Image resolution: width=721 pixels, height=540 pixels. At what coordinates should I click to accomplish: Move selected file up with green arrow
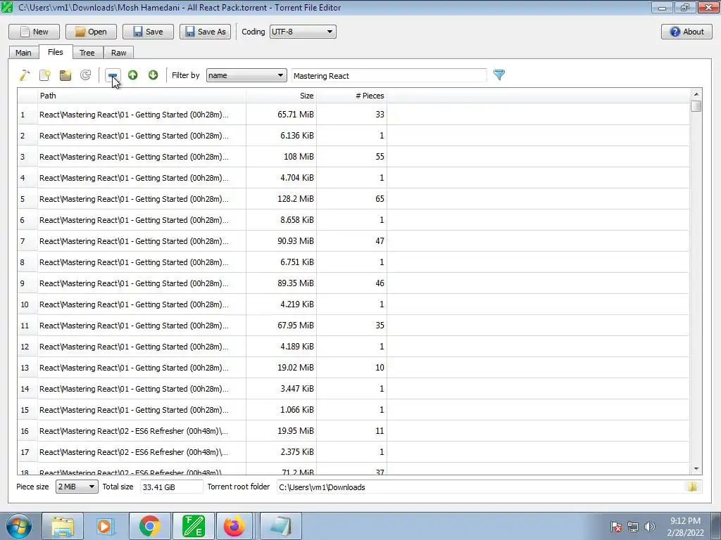[133, 75]
